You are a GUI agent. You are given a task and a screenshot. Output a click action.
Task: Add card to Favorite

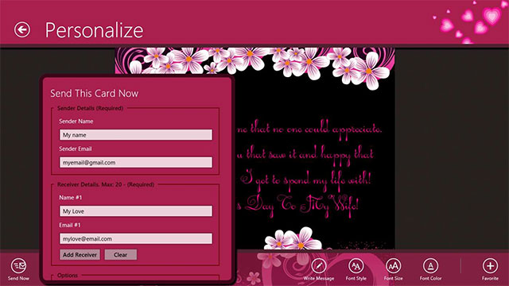[x=490, y=266]
